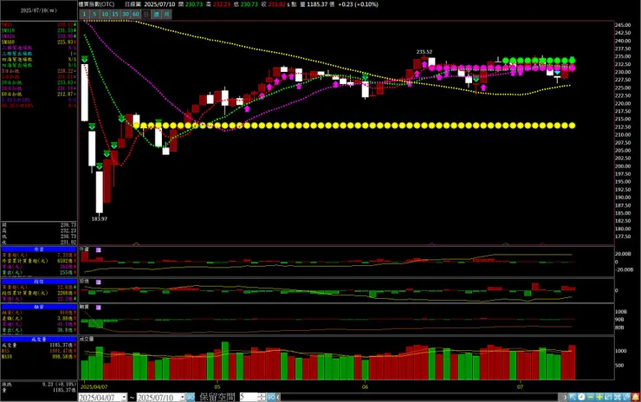Click the plus zoom-in icon

click(599, 397)
